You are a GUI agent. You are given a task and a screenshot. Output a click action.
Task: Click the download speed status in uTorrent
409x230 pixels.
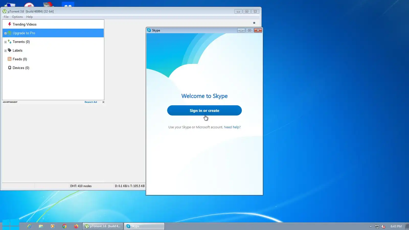(130, 186)
